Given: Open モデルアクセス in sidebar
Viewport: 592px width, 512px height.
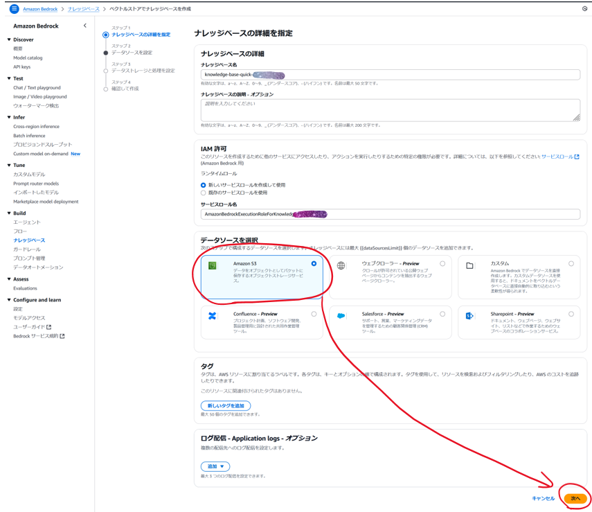Looking at the screenshot, I should (30, 318).
